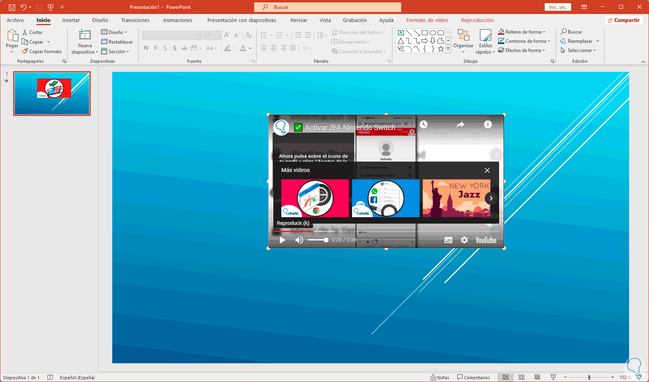Toggle Comentarios pane in status bar
The width and height of the screenshot is (649, 382).
474,377
